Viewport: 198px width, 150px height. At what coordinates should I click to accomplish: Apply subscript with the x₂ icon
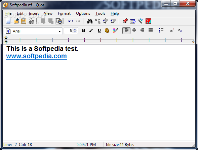pos(180,30)
